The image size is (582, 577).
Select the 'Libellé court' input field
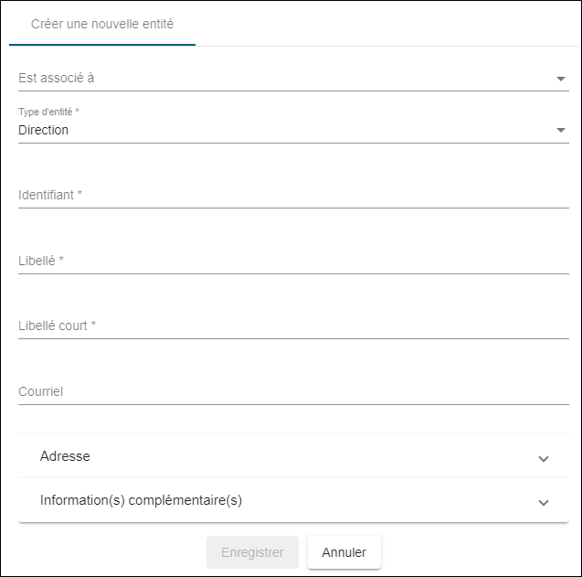[292, 326]
